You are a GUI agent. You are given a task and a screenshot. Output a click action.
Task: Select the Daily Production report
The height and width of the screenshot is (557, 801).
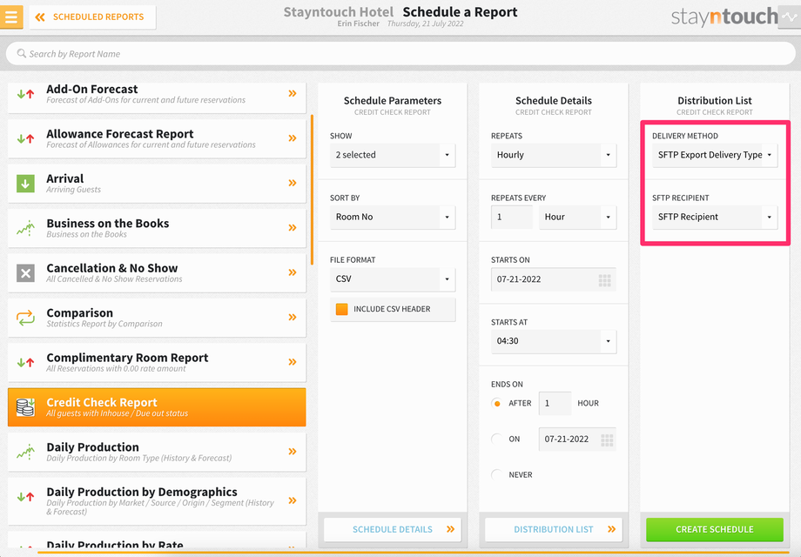pos(157,452)
